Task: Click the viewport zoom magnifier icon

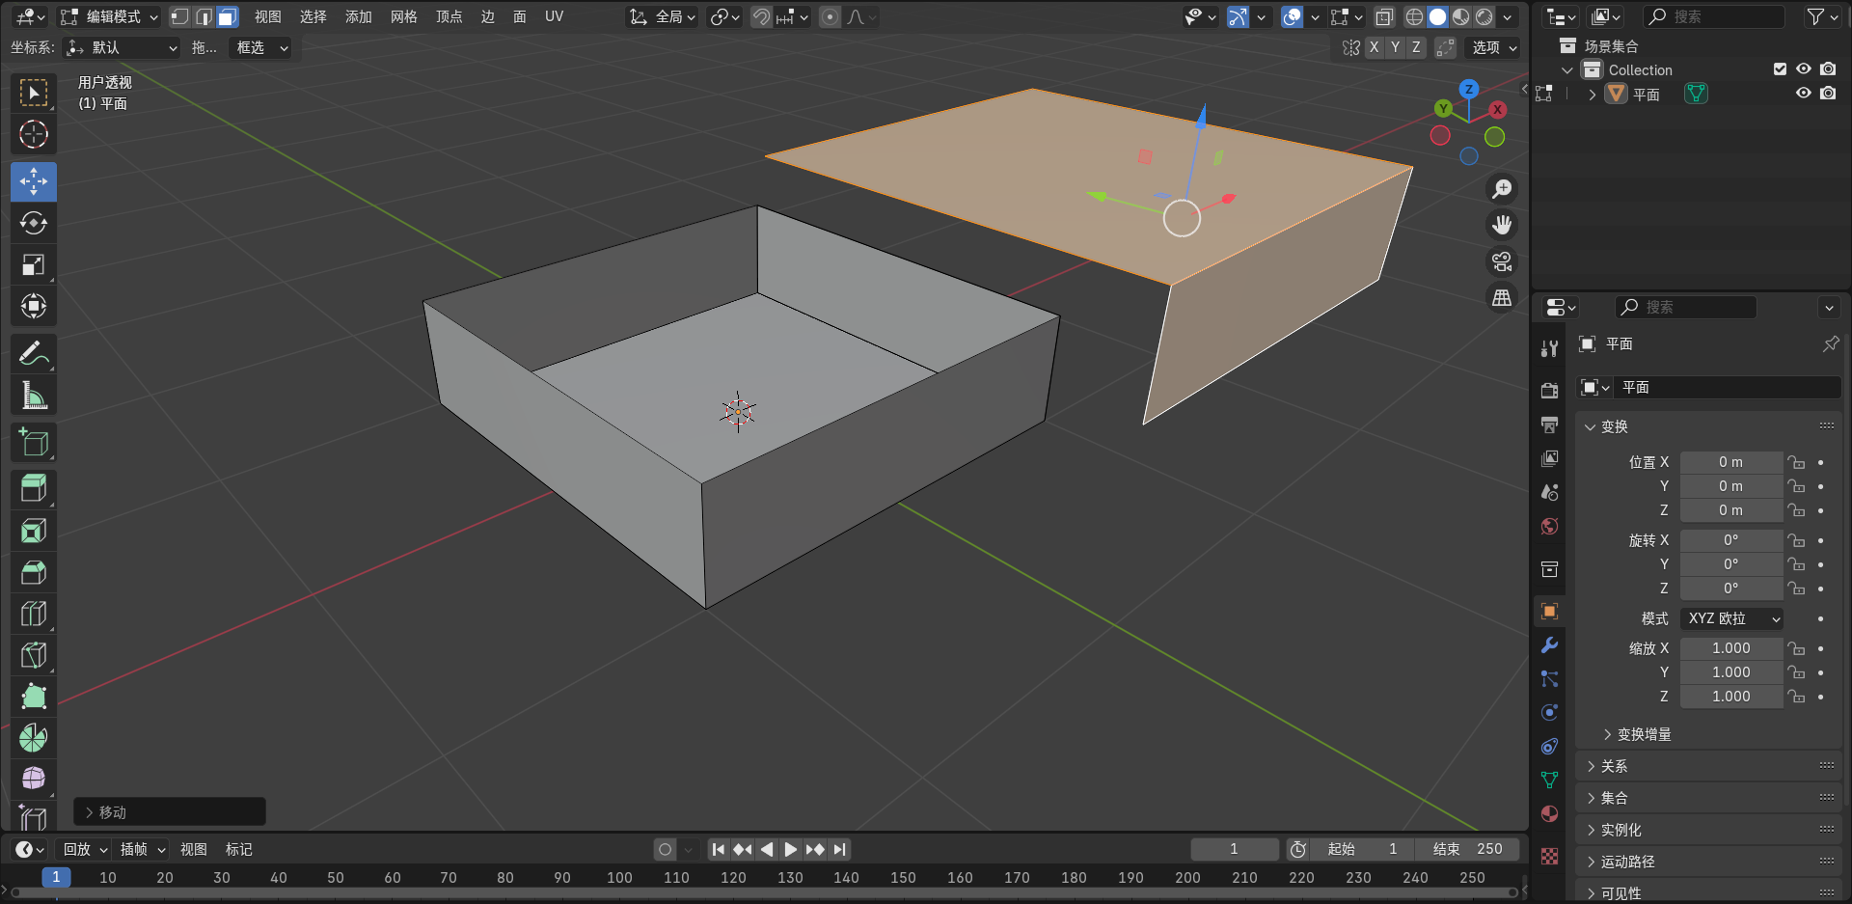Action: click(1502, 189)
